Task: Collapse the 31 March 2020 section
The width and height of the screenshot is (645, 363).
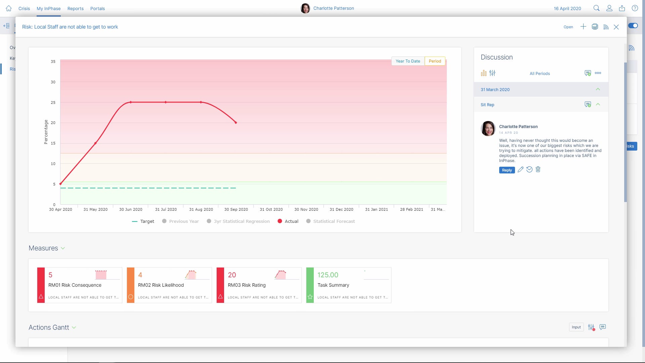Action: pos(598,89)
